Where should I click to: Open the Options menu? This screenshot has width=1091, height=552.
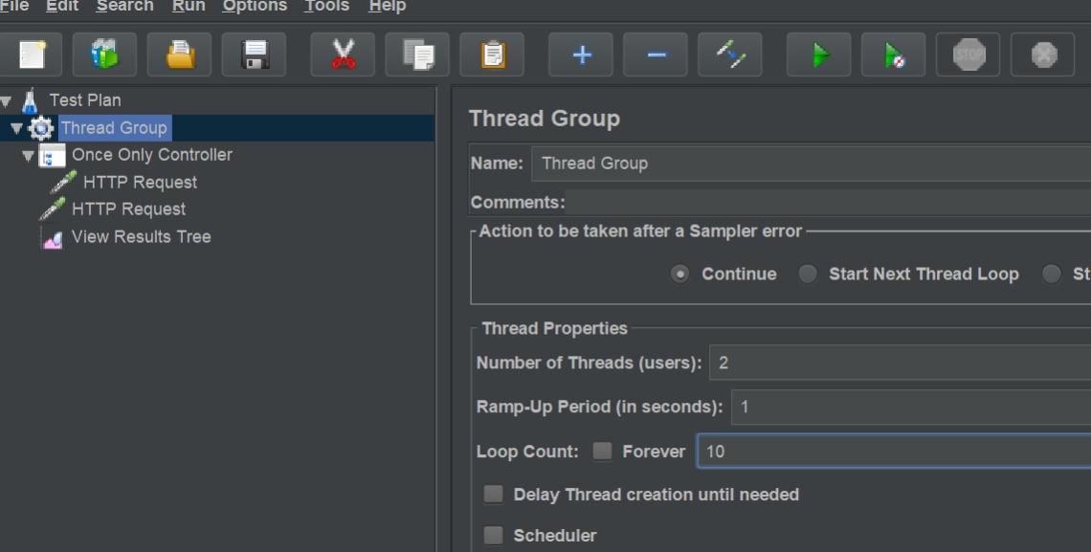pyautogui.click(x=255, y=7)
